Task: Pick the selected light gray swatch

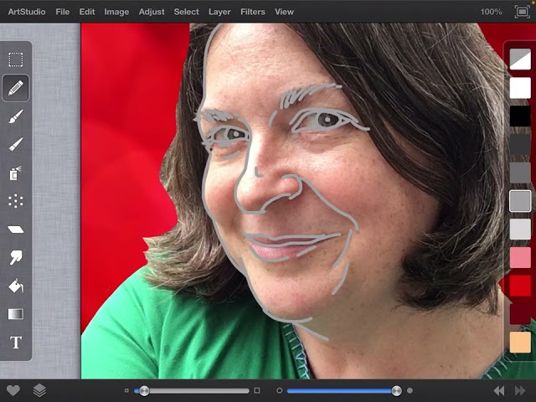Action: [x=520, y=201]
